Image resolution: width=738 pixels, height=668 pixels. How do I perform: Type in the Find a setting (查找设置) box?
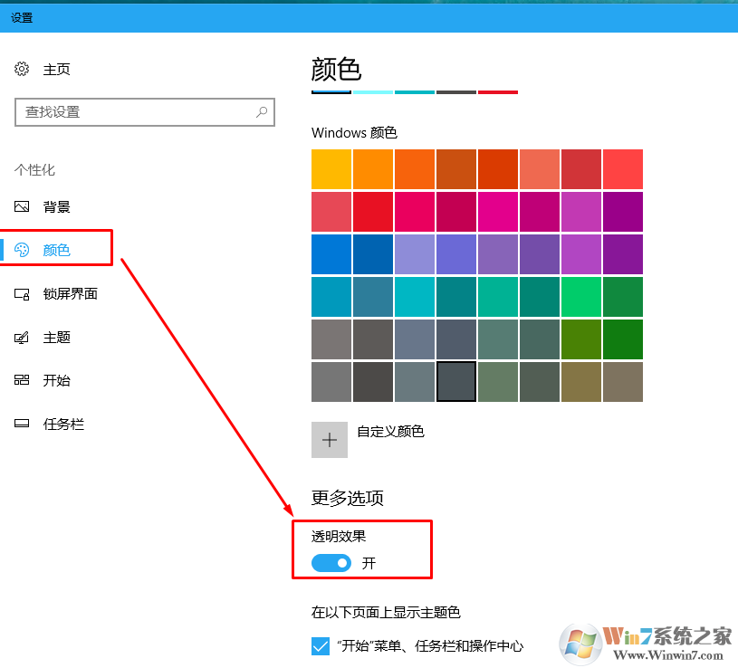(x=136, y=112)
